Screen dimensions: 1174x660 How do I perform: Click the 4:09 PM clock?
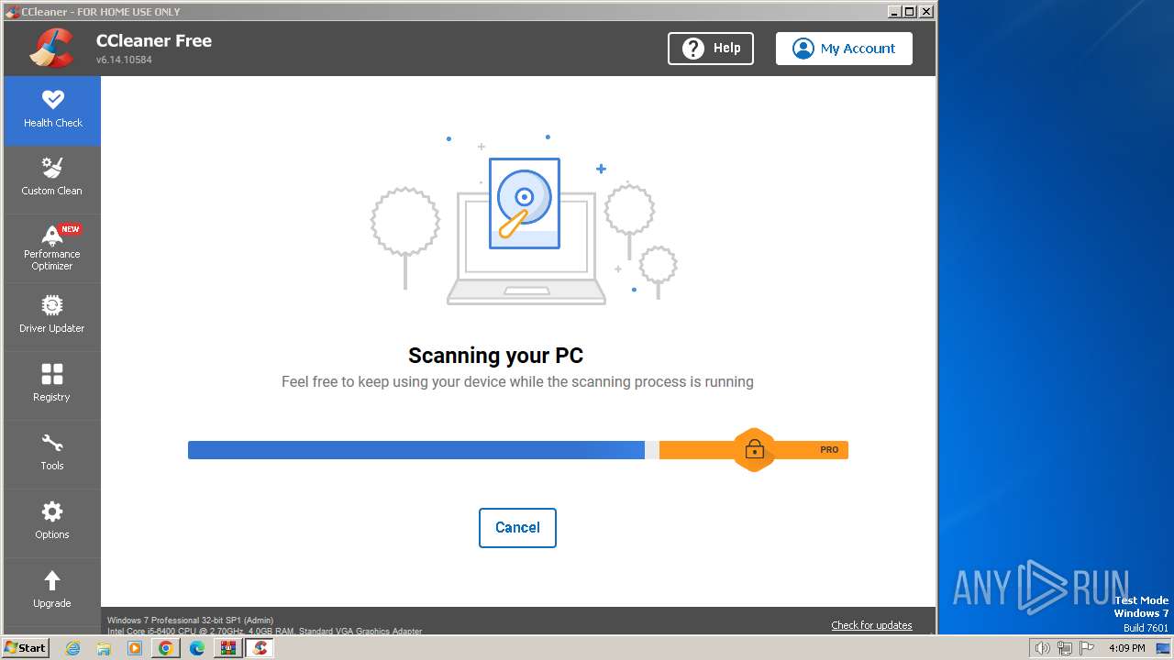(1127, 648)
